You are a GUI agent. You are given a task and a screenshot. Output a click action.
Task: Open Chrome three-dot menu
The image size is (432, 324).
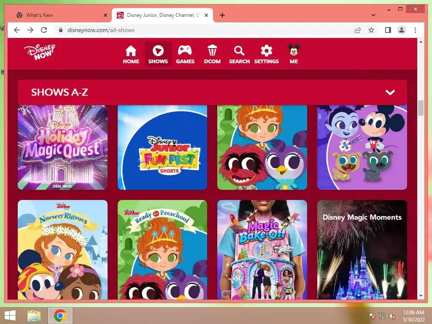[415, 30]
